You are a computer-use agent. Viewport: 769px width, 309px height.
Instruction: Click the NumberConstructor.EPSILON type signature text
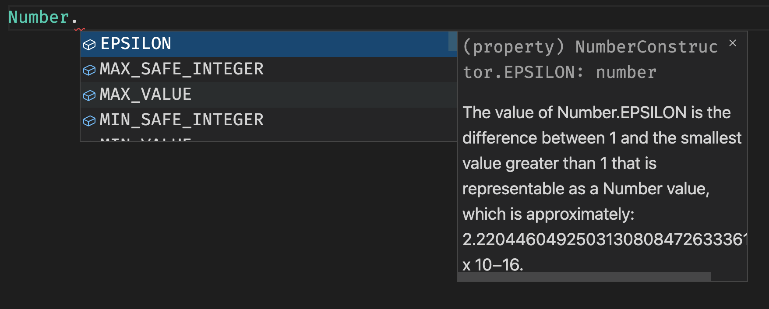(590, 60)
